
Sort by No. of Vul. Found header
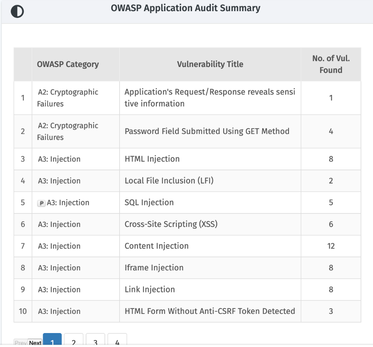click(331, 64)
